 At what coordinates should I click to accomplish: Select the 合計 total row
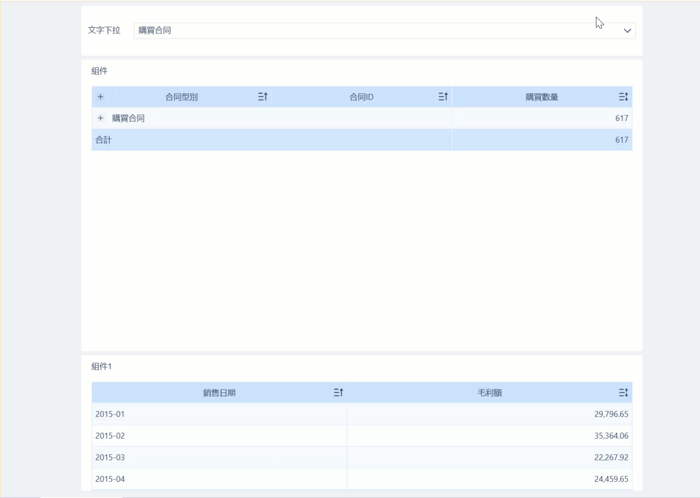[x=104, y=140]
